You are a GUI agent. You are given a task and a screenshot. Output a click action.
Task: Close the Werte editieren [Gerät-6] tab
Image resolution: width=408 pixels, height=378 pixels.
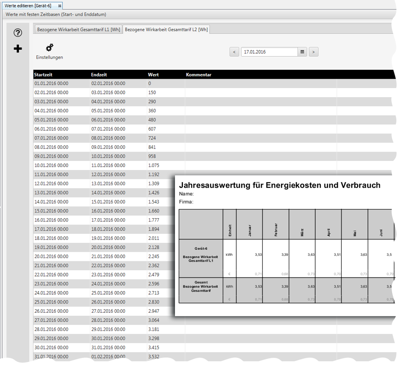60,6
